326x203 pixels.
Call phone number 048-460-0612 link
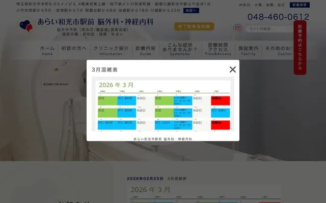click(278, 17)
